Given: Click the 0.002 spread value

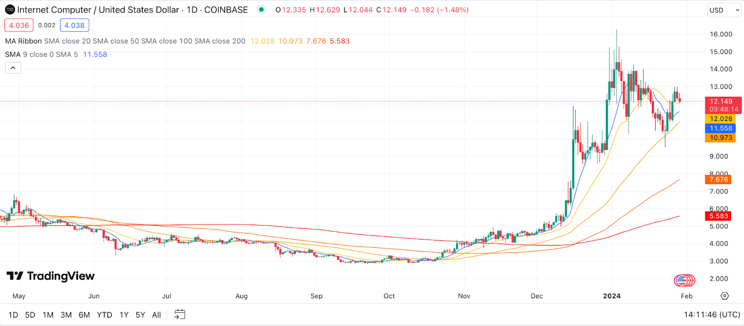Looking at the screenshot, I should click(46, 25).
